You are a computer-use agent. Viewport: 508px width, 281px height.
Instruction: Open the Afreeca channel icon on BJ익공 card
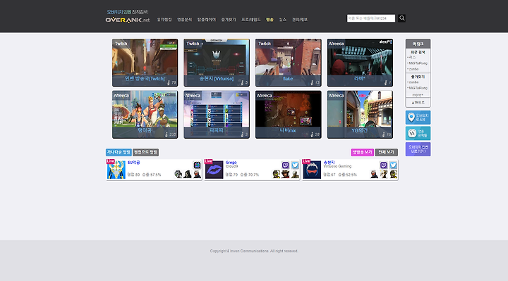[x=197, y=166]
